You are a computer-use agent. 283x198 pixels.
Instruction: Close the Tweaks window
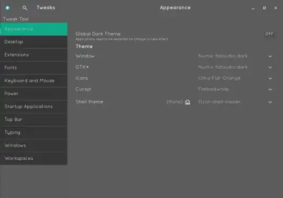(x=276, y=8)
